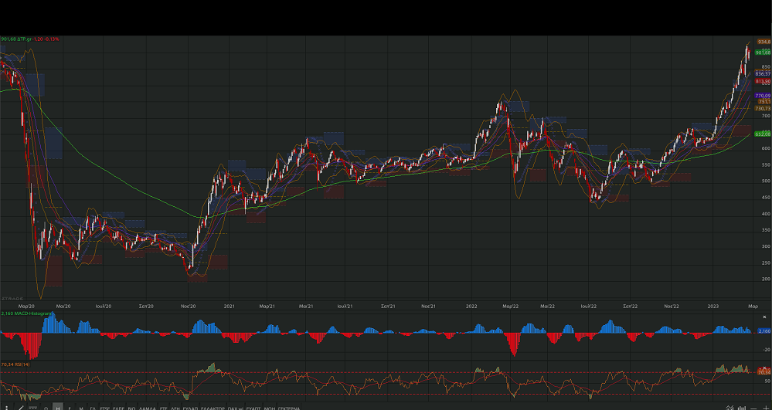Open the ΕΛΠΕ symbol tab
This screenshot has height=410, width=772.
pyautogui.click(x=119, y=408)
